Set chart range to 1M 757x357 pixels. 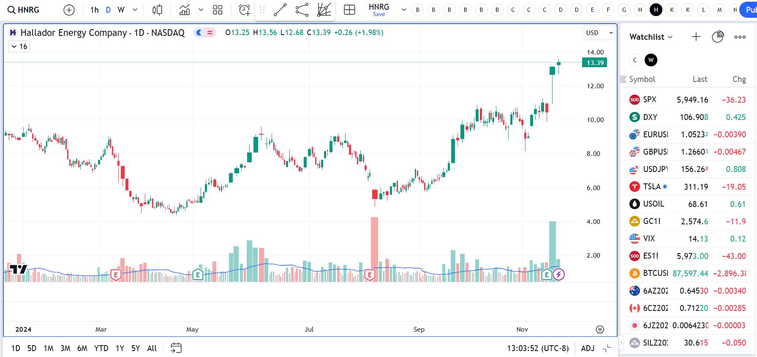coord(49,348)
